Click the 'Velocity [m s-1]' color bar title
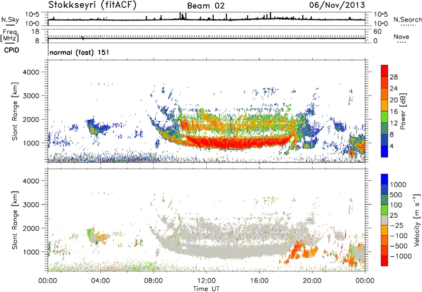422x292 pixels. [x=417, y=220]
